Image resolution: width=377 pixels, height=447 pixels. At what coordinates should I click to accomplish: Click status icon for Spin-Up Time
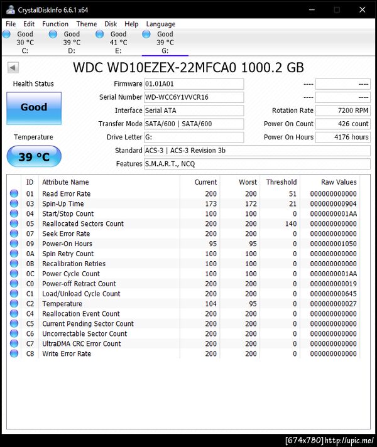coord(14,203)
